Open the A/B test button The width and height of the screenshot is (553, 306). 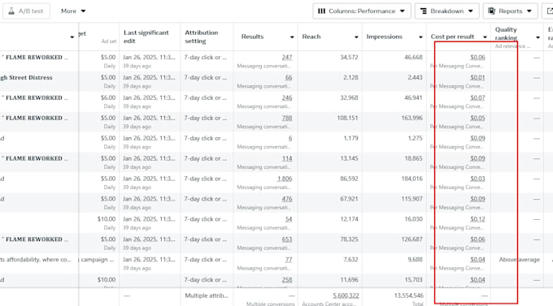[26, 11]
